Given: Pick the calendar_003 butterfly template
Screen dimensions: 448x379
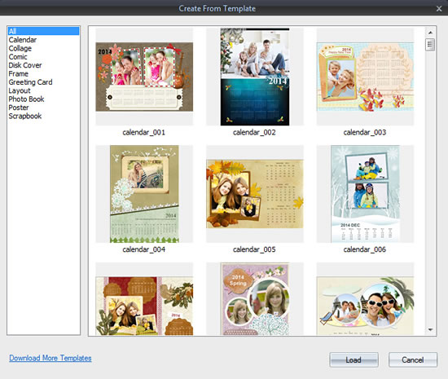Looking at the screenshot, I should click(365, 77).
